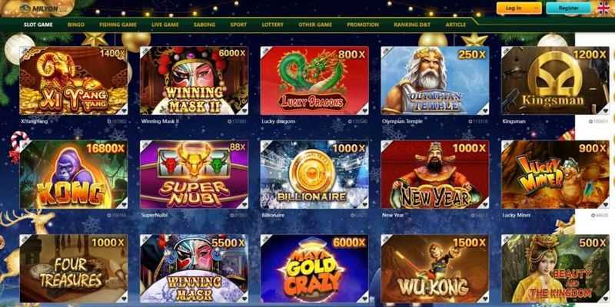
Task: Click the heart icon on Billionaire game
Action: (x=364, y=204)
